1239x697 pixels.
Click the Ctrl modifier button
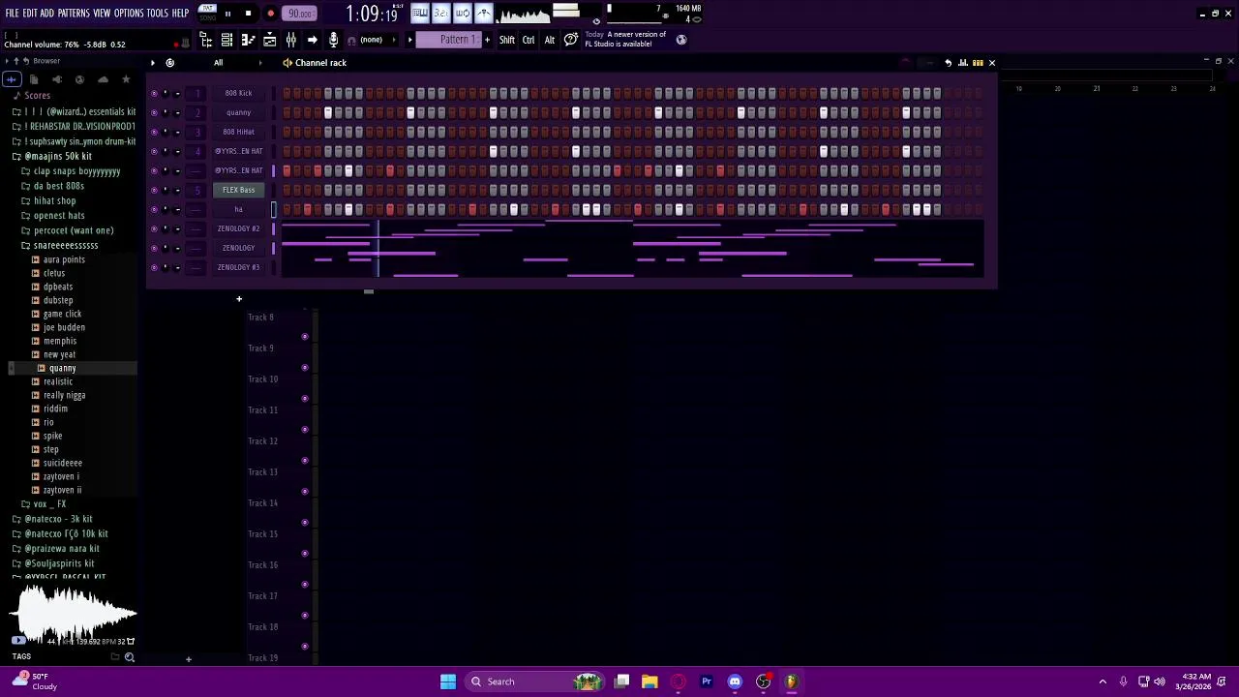529,40
